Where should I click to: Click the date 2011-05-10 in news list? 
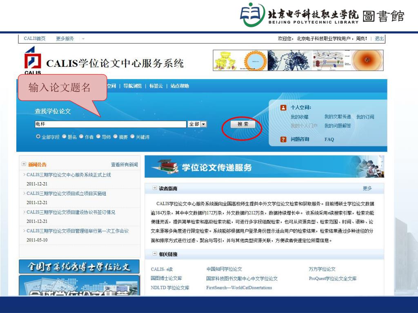(37, 240)
